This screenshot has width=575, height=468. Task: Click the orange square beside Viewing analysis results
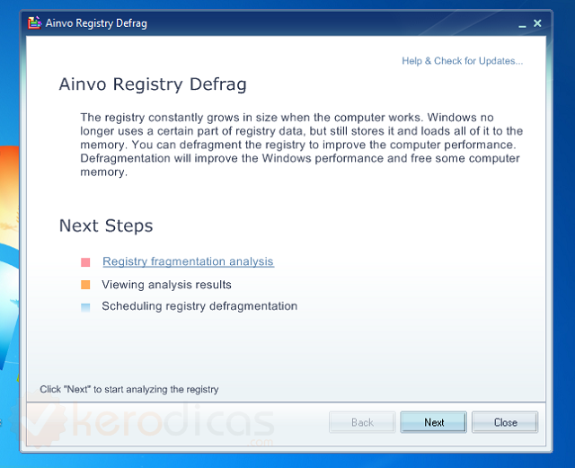85,285
